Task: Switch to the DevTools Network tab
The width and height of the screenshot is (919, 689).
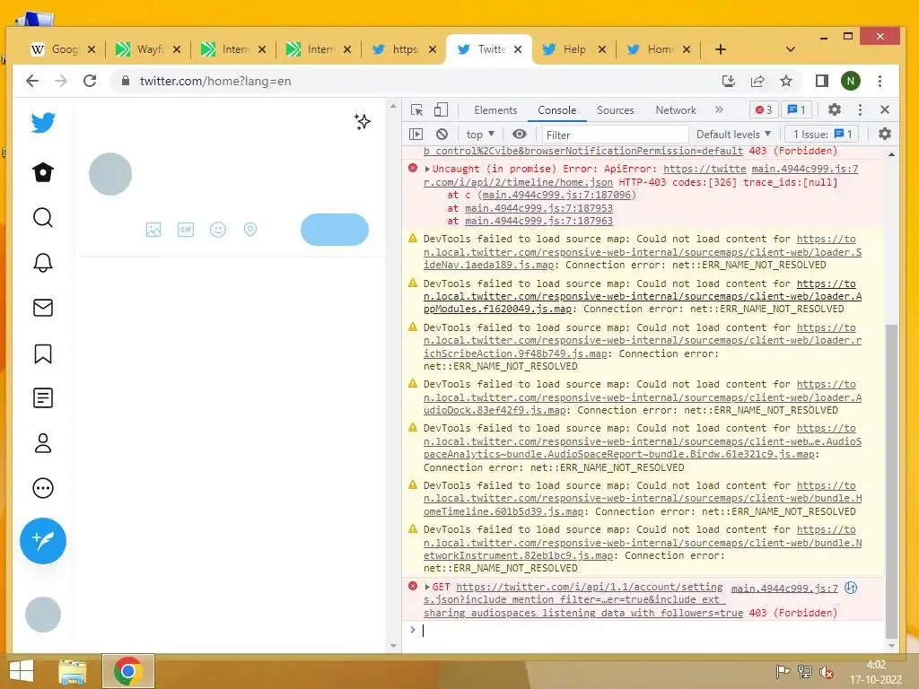Action: pos(676,110)
